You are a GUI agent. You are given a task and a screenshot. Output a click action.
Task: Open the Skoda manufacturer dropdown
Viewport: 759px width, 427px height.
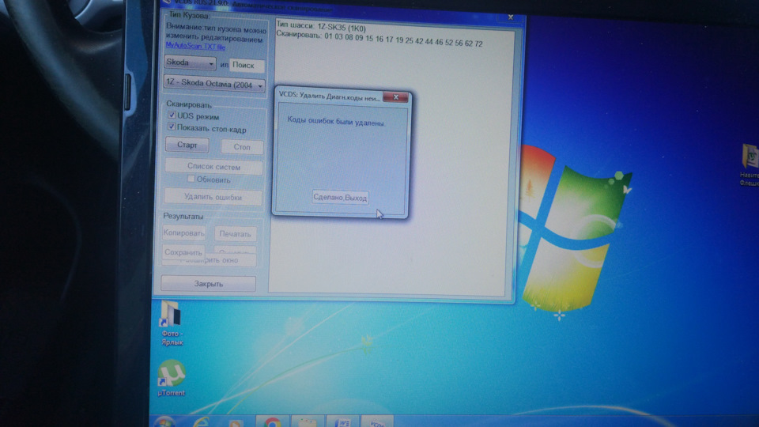(190, 62)
